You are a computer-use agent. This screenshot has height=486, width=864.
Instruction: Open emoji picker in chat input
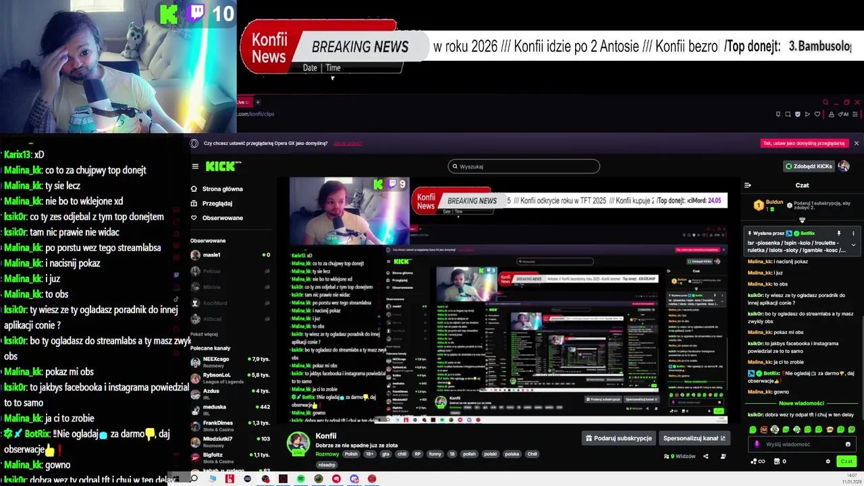point(848,444)
